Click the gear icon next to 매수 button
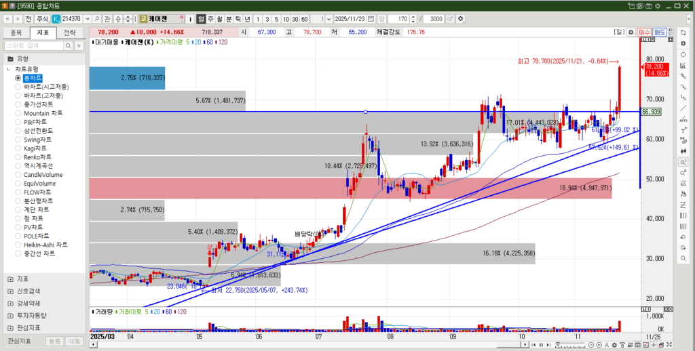The width and height of the screenshot is (695, 351). 631,32
